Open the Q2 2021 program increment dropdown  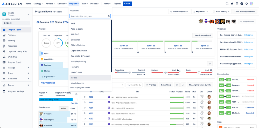[16, 23]
